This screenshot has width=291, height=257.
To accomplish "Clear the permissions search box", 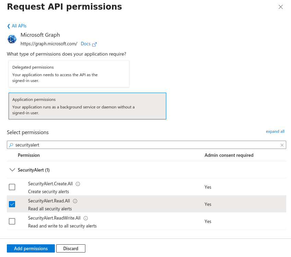I will 282,145.
